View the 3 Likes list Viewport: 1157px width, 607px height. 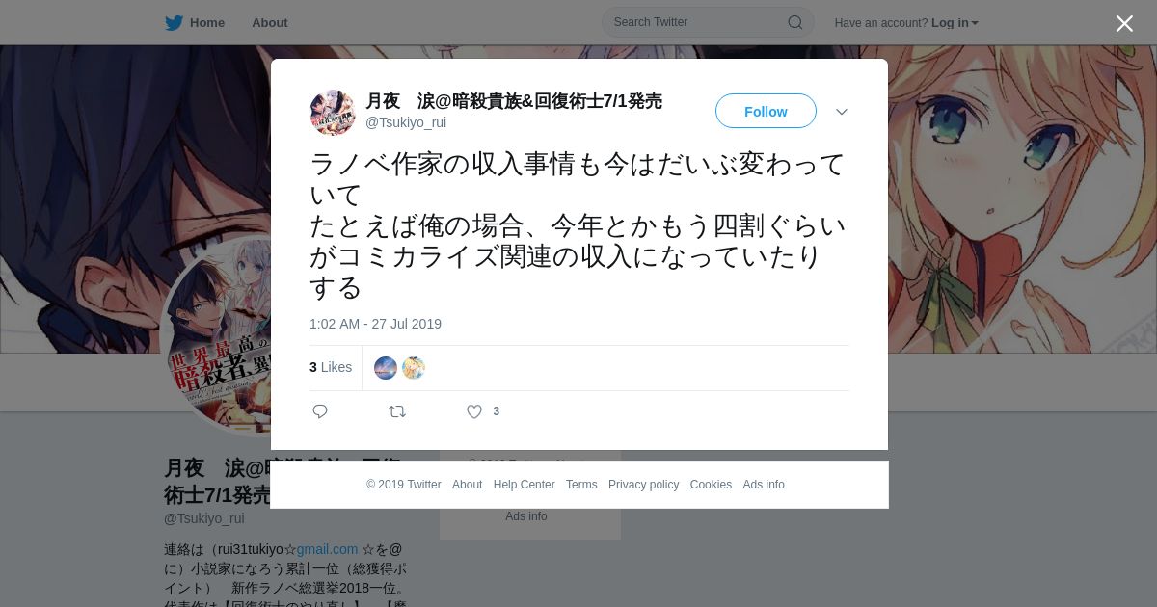tap(331, 367)
